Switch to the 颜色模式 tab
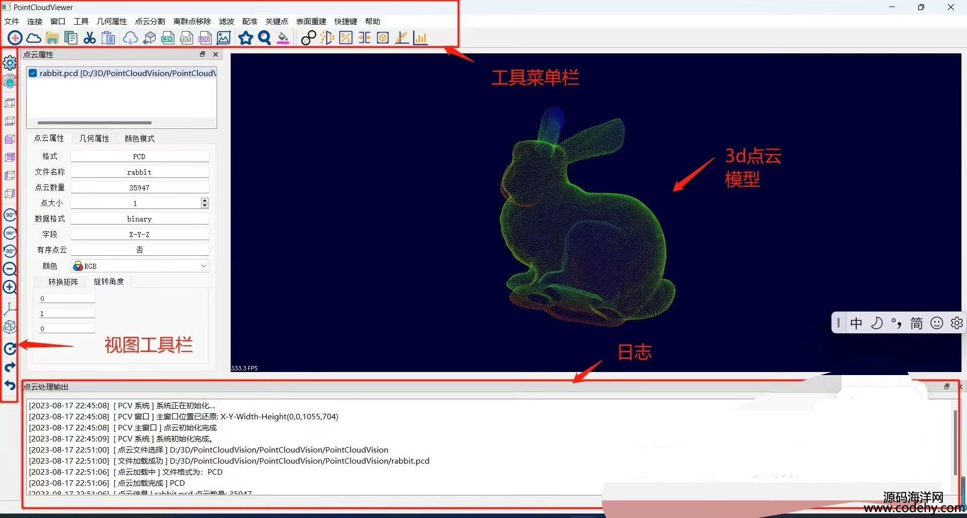Viewport: 967px width, 518px height. [x=140, y=138]
